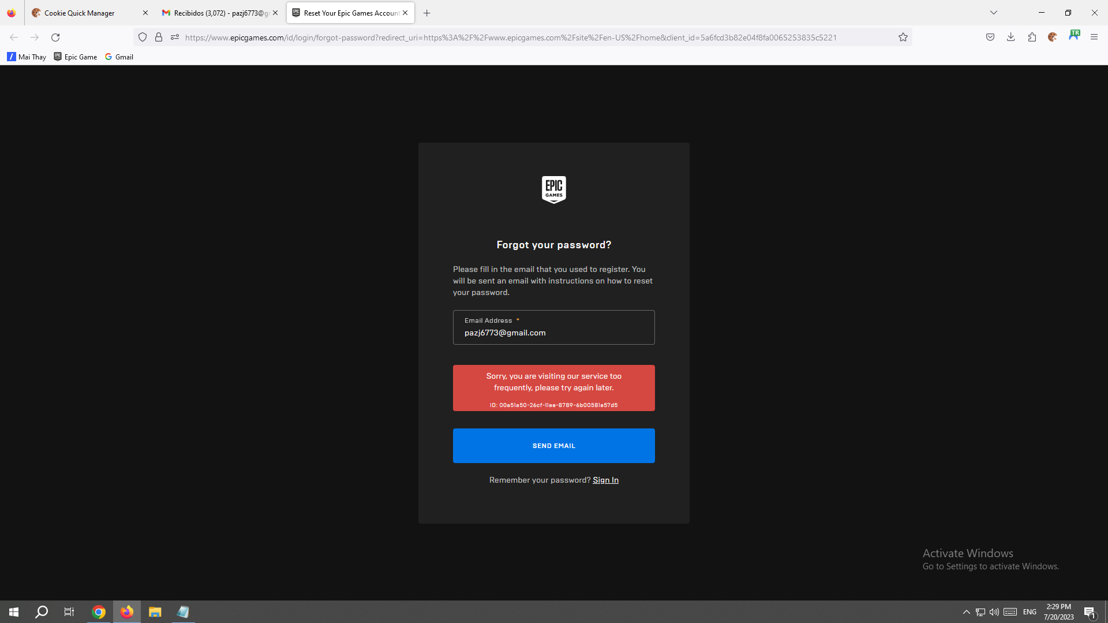Click the Forgot your password heading
Viewport: 1108px width, 623px height.
point(553,245)
